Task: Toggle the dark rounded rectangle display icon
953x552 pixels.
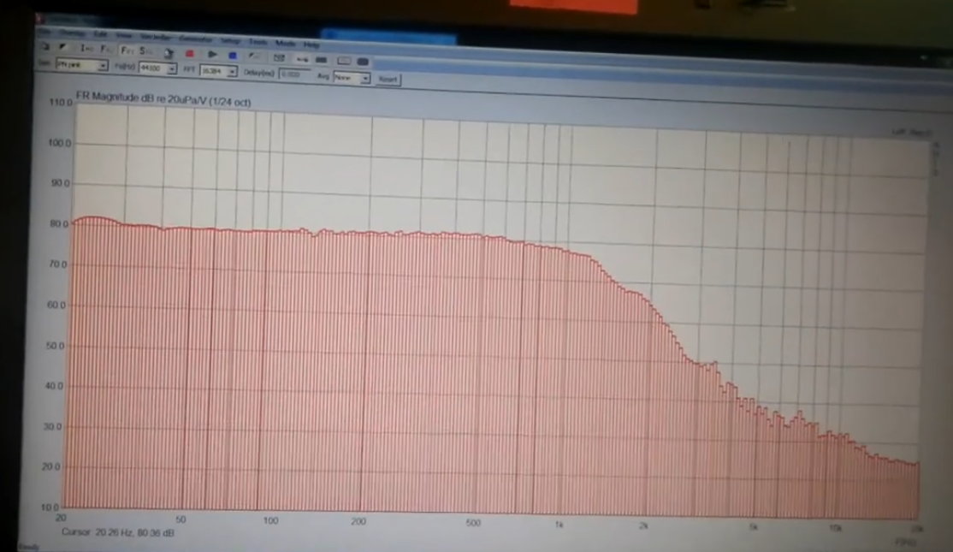Action: coord(362,62)
